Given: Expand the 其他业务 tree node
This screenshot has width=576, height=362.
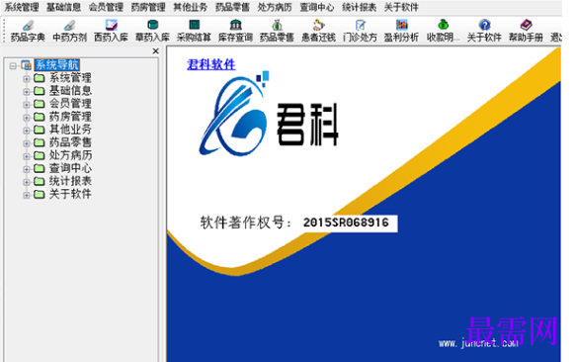Looking at the screenshot, I should pyautogui.click(x=27, y=131).
